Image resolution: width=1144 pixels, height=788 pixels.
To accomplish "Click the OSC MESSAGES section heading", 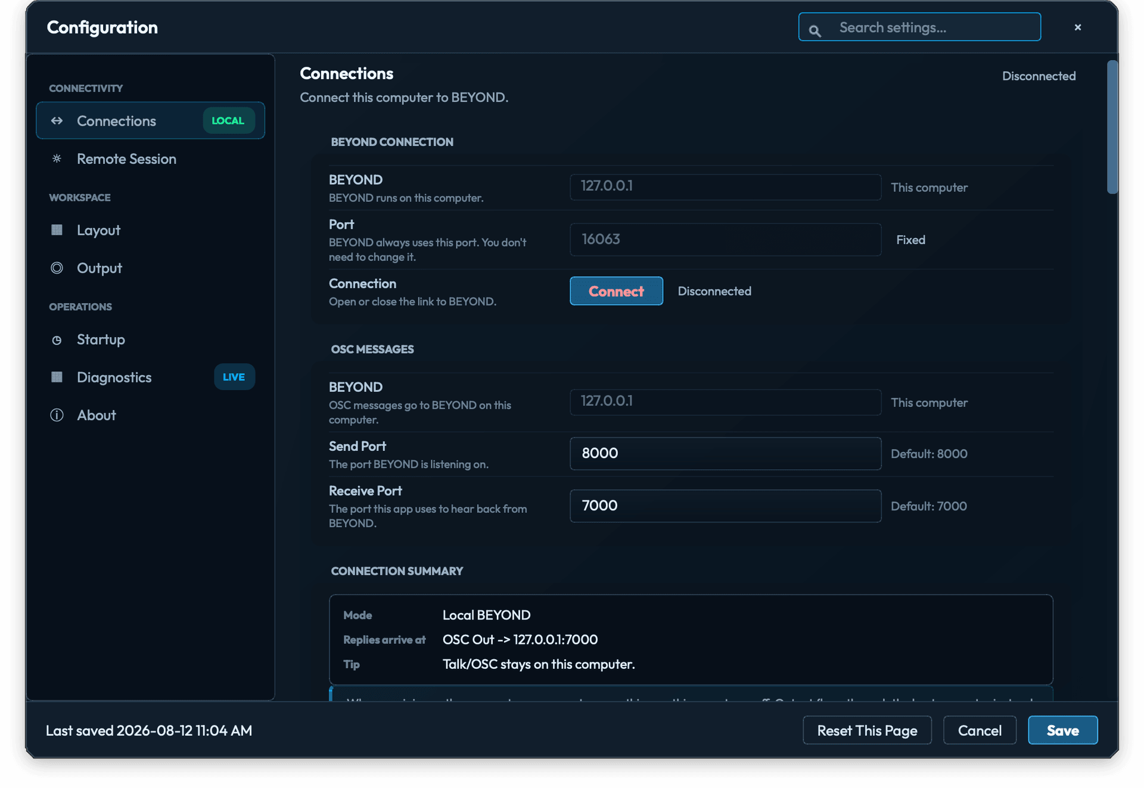I will pos(372,349).
